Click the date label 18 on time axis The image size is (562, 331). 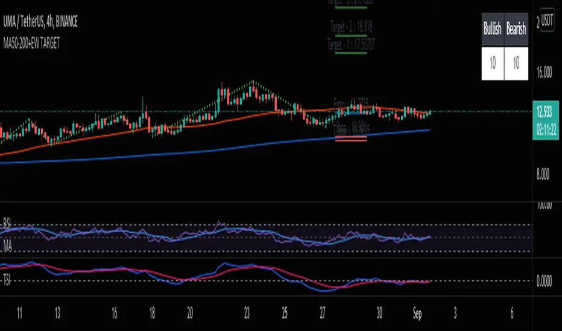pyautogui.click(x=153, y=314)
